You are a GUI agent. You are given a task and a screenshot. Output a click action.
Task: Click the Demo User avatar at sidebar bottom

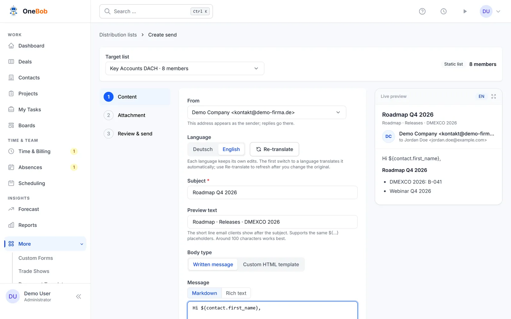13,296
